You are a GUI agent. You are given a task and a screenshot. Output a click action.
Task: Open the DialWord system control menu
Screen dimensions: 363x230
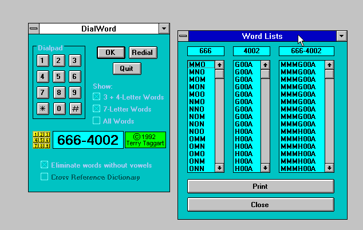pyautogui.click(x=34, y=28)
